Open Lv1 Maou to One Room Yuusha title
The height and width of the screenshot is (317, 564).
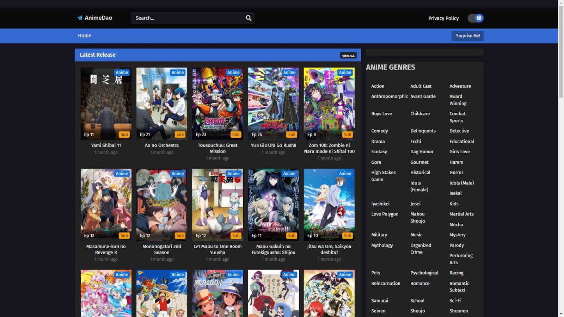coord(217,249)
